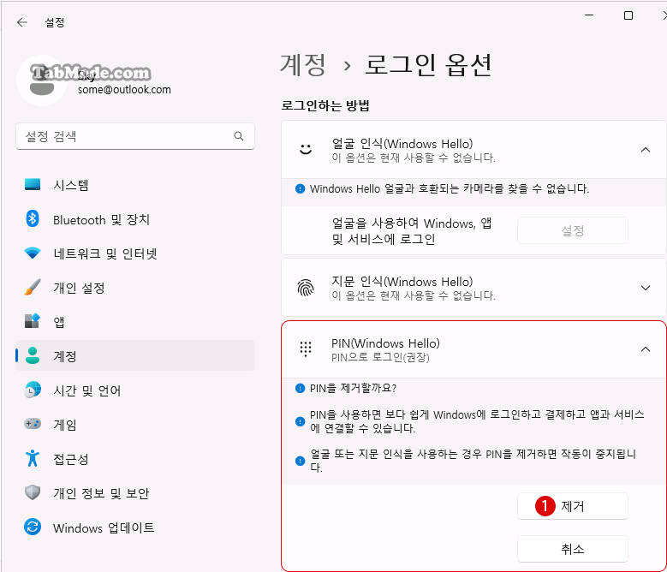Expand the 지문 인식 section chevron

[x=646, y=288]
